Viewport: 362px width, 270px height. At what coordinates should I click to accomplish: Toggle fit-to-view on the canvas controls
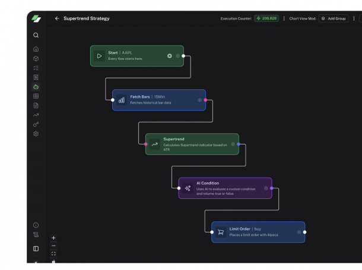pyautogui.click(x=53, y=253)
